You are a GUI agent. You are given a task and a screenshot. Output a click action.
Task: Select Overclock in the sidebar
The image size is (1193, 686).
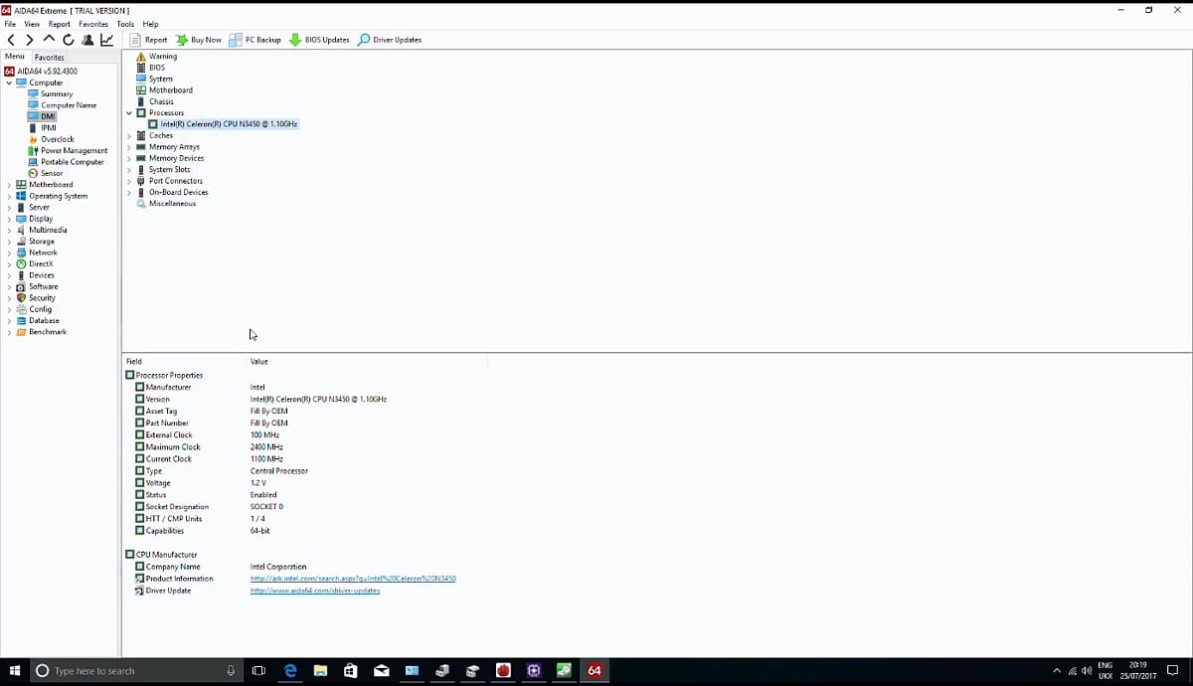pyautogui.click(x=58, y=139)
